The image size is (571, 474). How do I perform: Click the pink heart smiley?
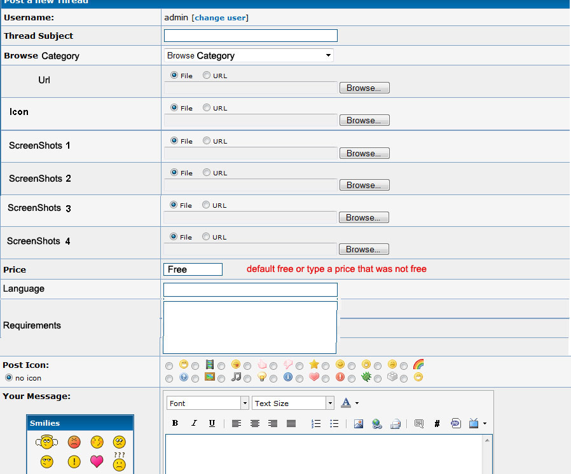(97, 462)
